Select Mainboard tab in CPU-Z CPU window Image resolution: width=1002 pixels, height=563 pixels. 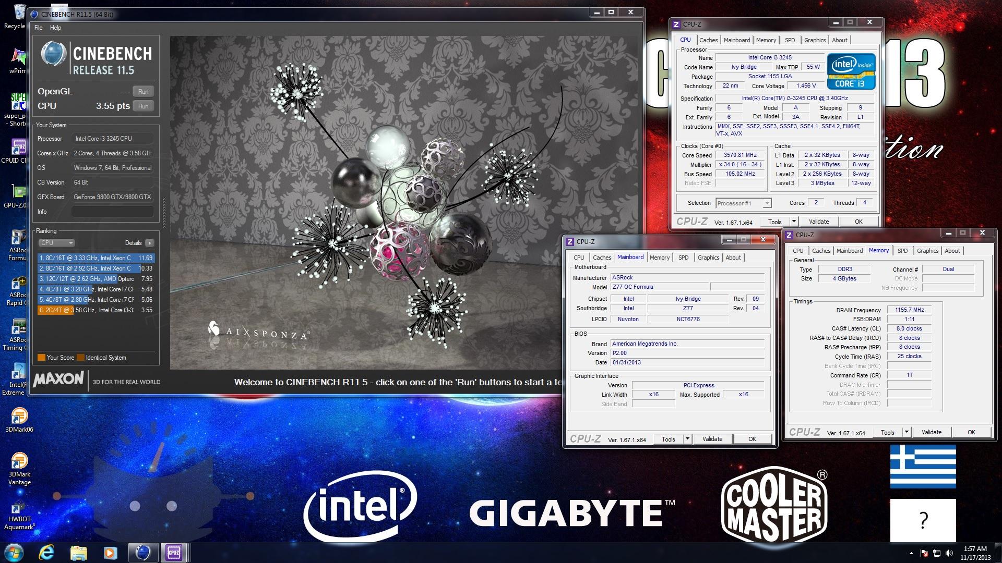coord(736,40)
